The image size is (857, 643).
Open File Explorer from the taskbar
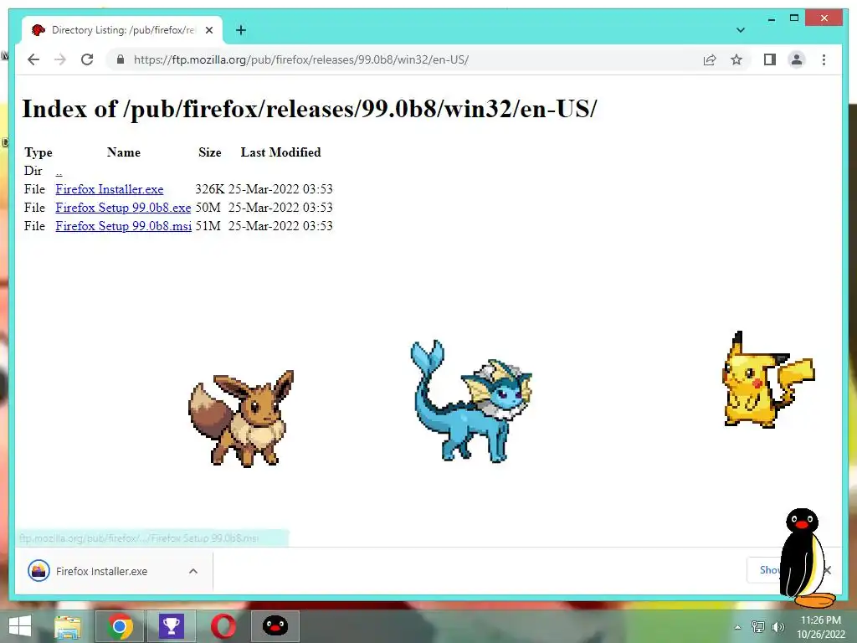click(68, 626)
